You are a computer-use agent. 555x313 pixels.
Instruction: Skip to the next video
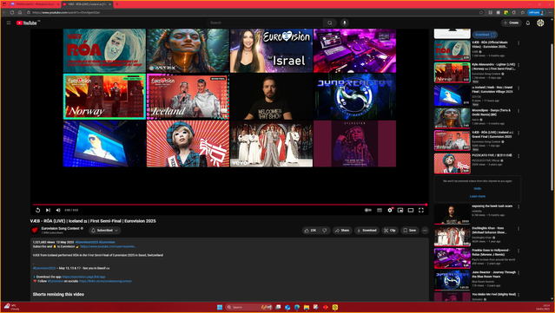coord(48,210)
